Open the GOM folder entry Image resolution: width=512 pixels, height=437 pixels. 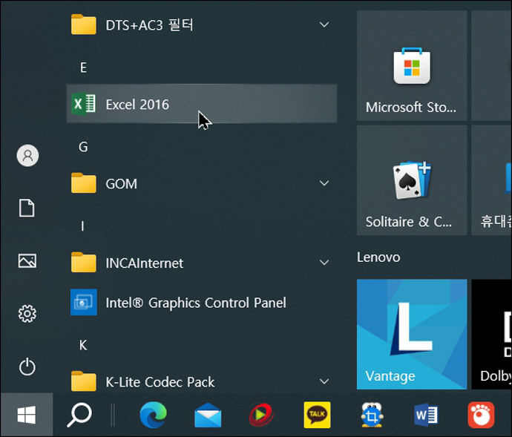202,183
